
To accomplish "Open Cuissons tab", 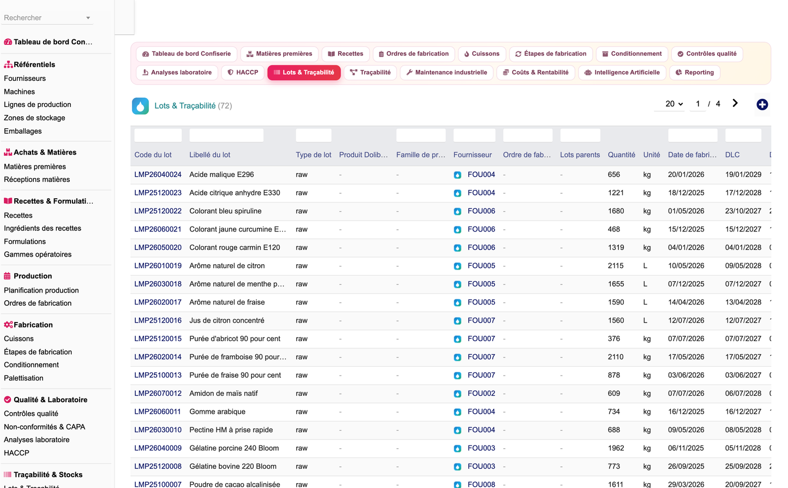I will click(482, 53).
